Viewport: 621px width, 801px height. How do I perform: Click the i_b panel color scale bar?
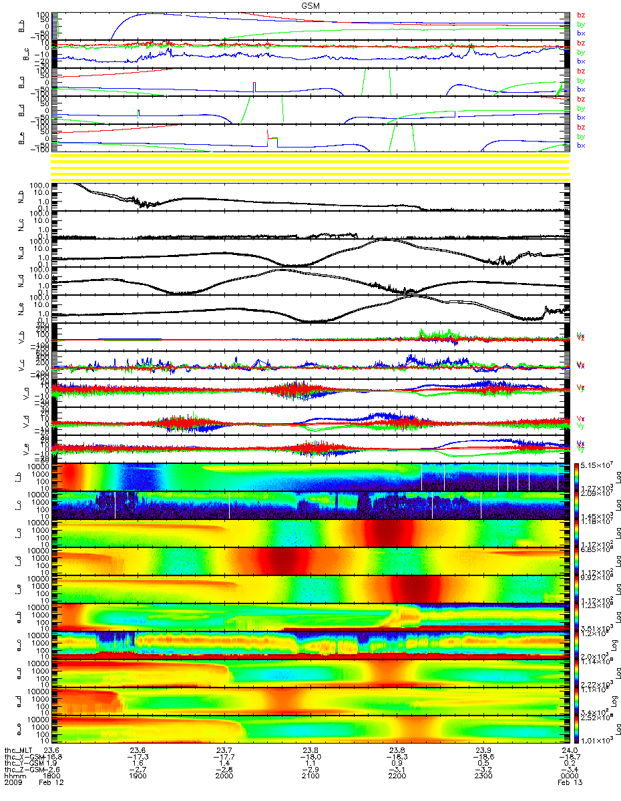point(577,477)
